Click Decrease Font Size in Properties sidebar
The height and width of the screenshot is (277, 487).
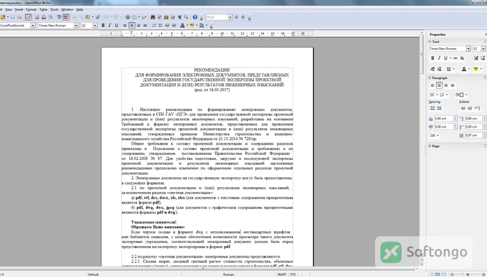(483, 58)
